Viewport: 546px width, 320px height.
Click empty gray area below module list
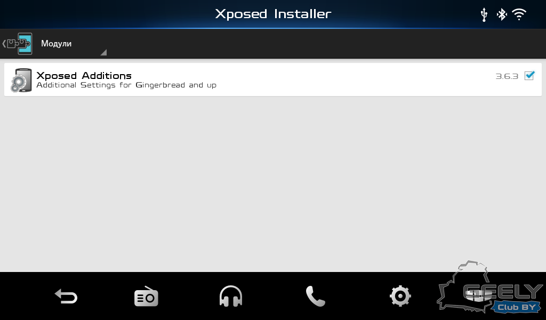point(273,184)
